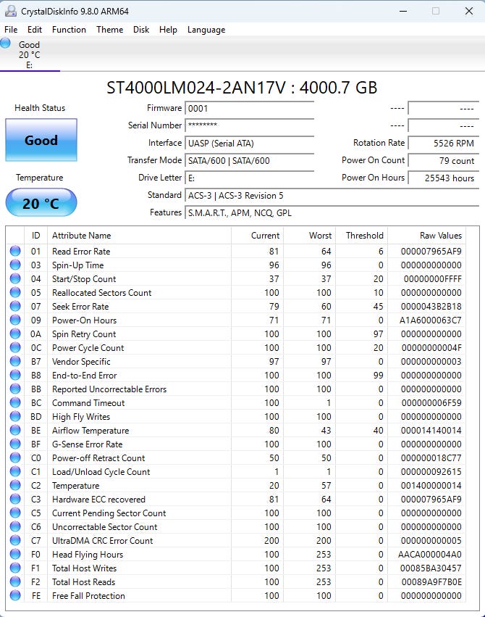The height and width of the screenshot is (617, 485).
Task: Click the status icon beside Reallocated Sectors Count
Action: tap(15, 293)
